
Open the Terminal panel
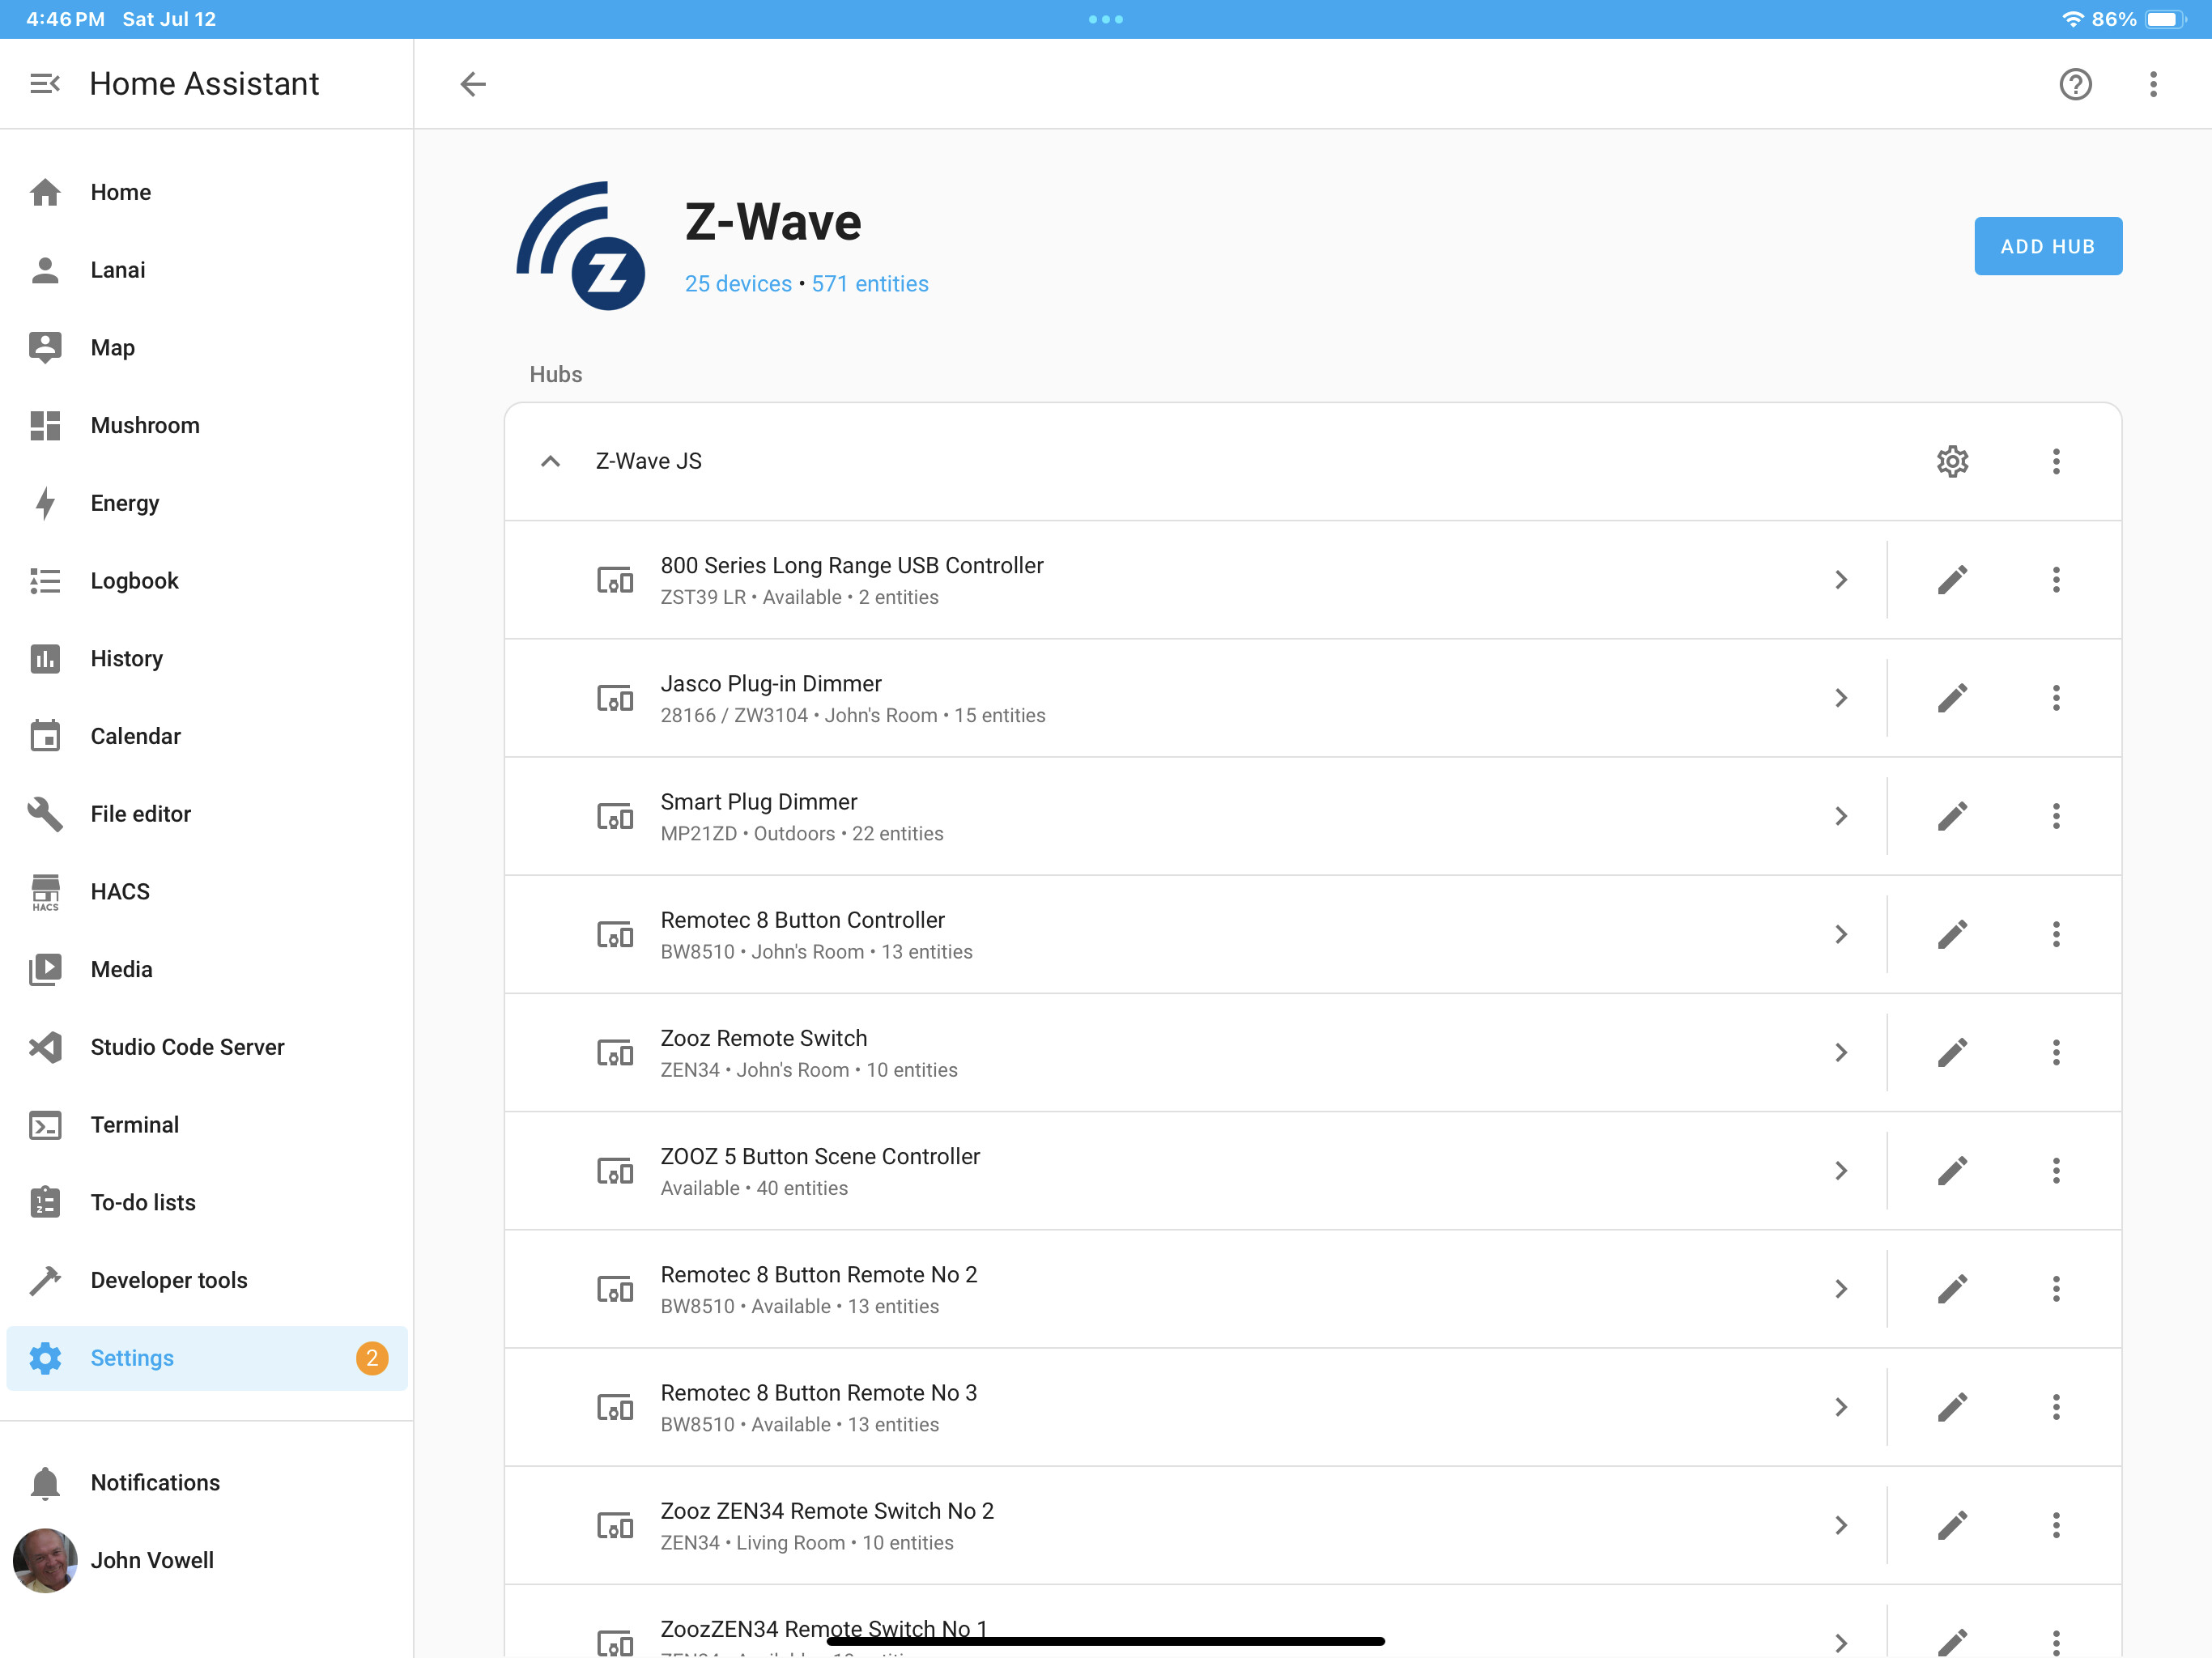click(x=207, y=1125)
